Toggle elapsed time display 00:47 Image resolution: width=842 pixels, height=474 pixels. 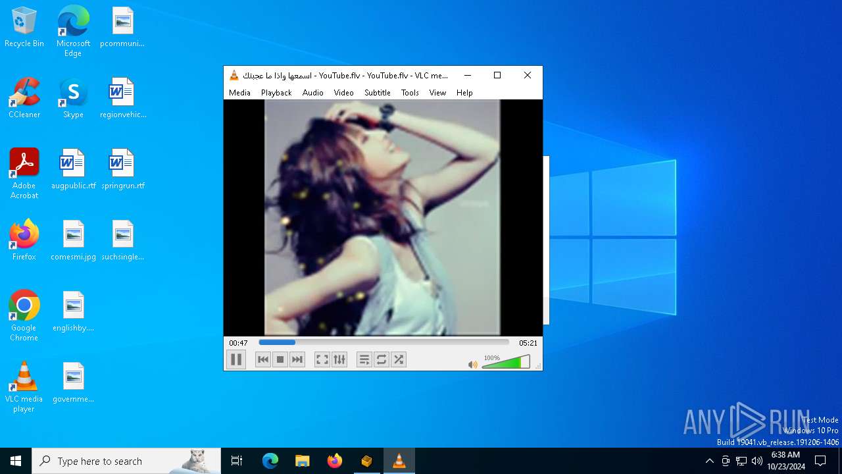pyautogui.click(x=238, y=343)
